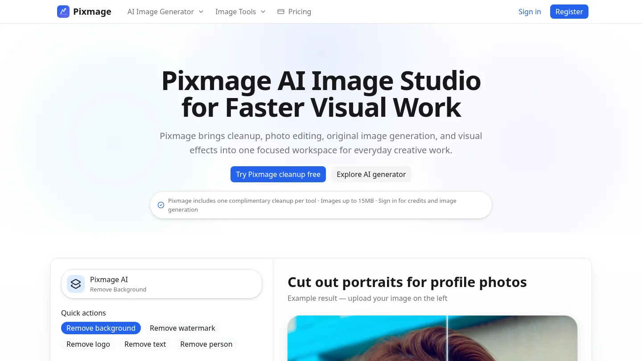Expand the AI Image Generator chevron
The image size is (642, 361).
pos(201,12)
